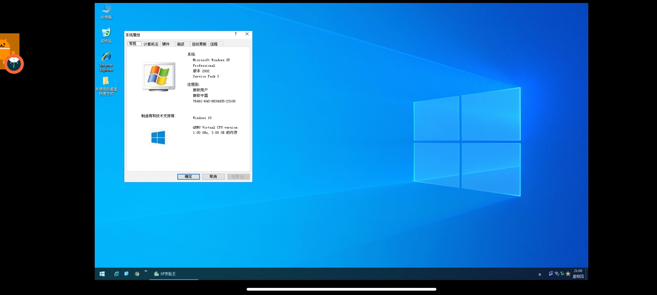Click the 'Microsoft Windows XP' system text
Image resolution: width=657 pixels, height=295 pixels.
pyautogui.click(x=211, y=60)
